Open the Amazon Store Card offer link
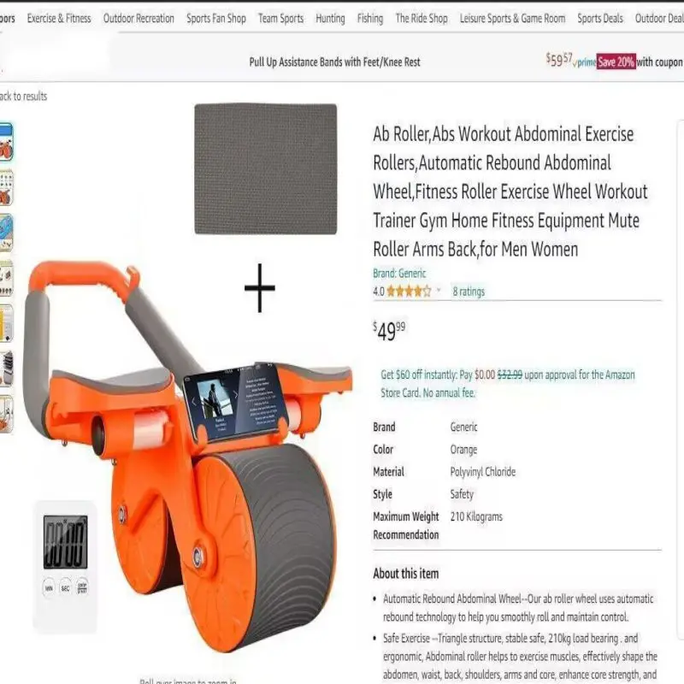Viewport: 684px width, 684px height. 507,383
